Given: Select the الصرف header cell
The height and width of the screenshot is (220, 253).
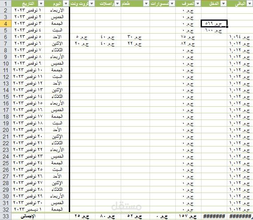Looking at the screenshot, I should pos(188,4).
